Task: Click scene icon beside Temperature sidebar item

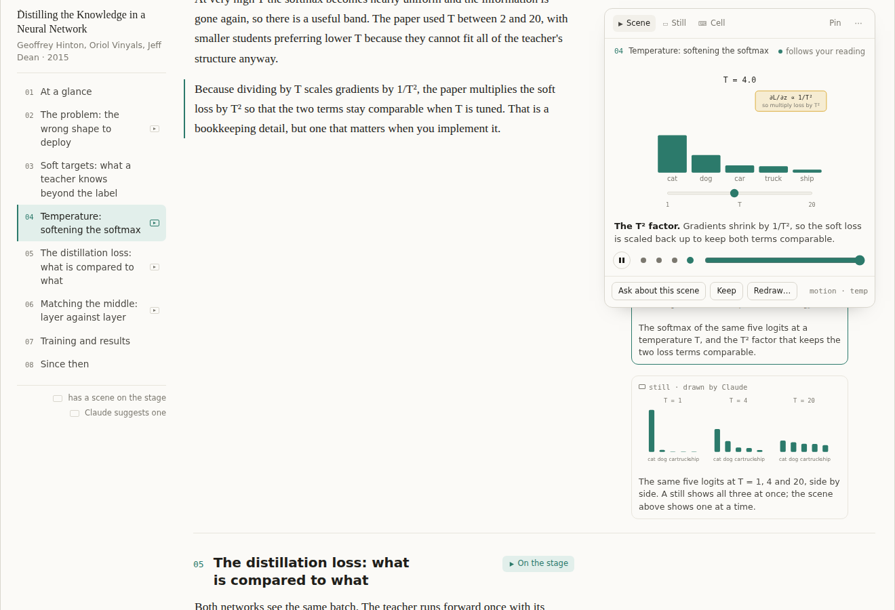Action: (155, 223)
